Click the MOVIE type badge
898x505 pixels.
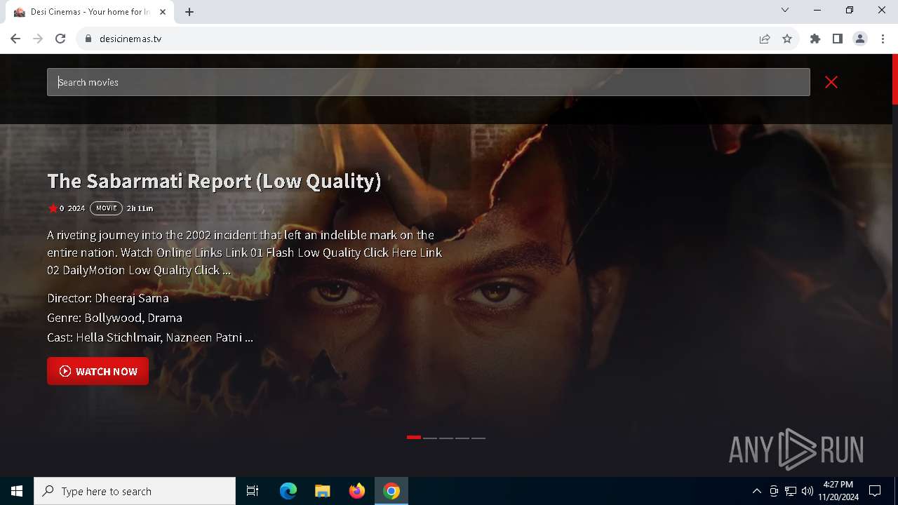click(x=106, y=208)
